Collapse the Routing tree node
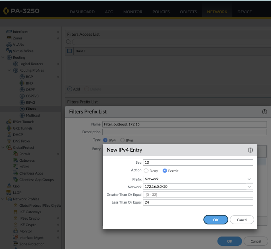Image resolution: width=271 pixels, height=249 pixels. pos(3,58)
